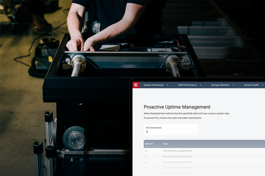Select the error text for robot 6
The height and width of the screenshot is (176, 265).
tap(178, 156)
